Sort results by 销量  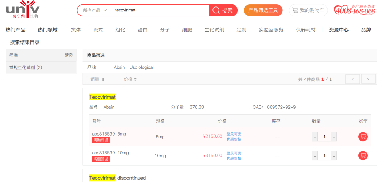click(x=97, y=79)
